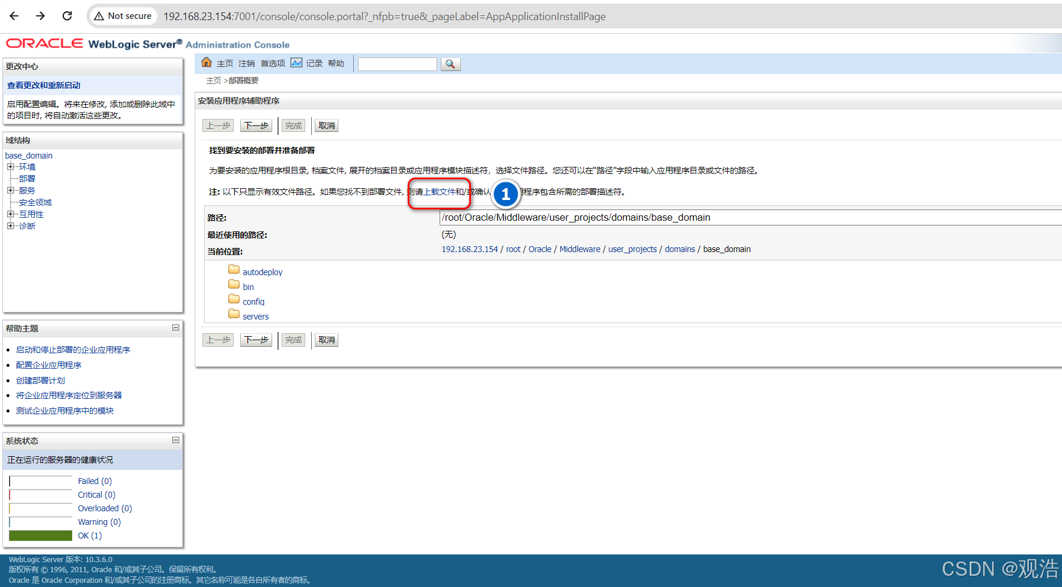Click the browser forward arrow
Viewport: 1062px width, 587px height.
click(40, 16)
